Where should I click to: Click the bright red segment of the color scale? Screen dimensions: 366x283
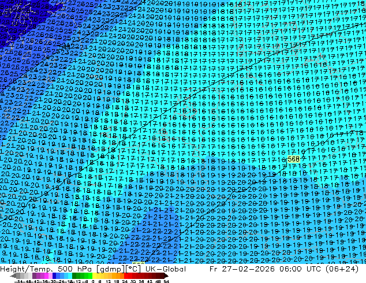(x=128, y=275)
